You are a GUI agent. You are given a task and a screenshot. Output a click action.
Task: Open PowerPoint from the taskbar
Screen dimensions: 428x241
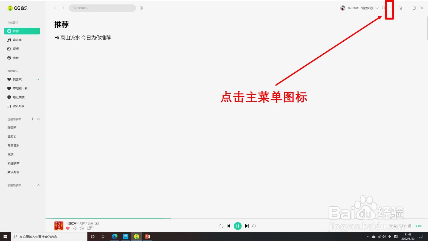pos(147,236)
